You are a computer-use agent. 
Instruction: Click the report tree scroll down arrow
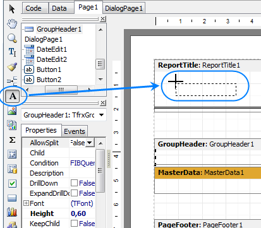pos(100,80)
